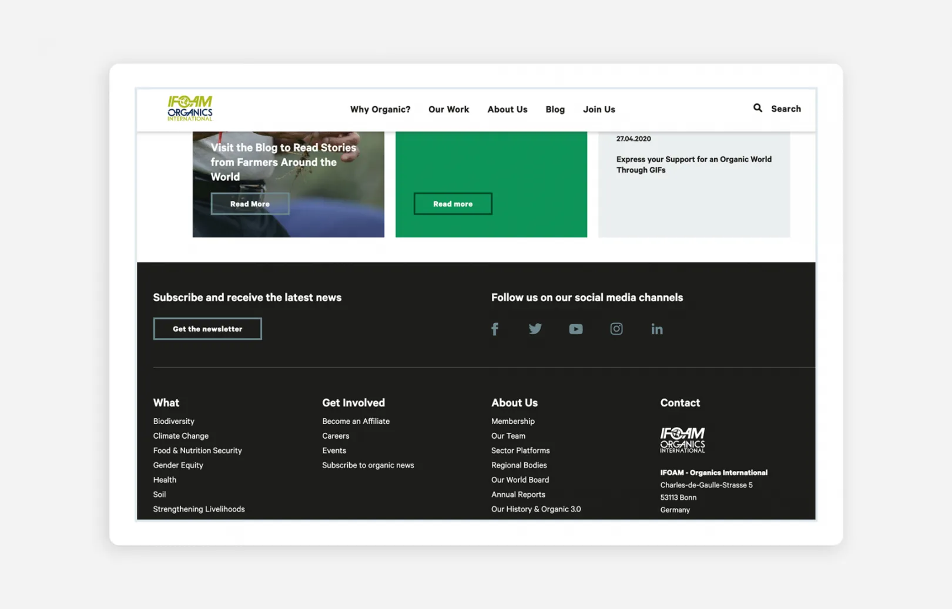Open the Annual Reports link
Image resolution: width=952 pixels, height=609 pixels.
(x=518, y=494)
